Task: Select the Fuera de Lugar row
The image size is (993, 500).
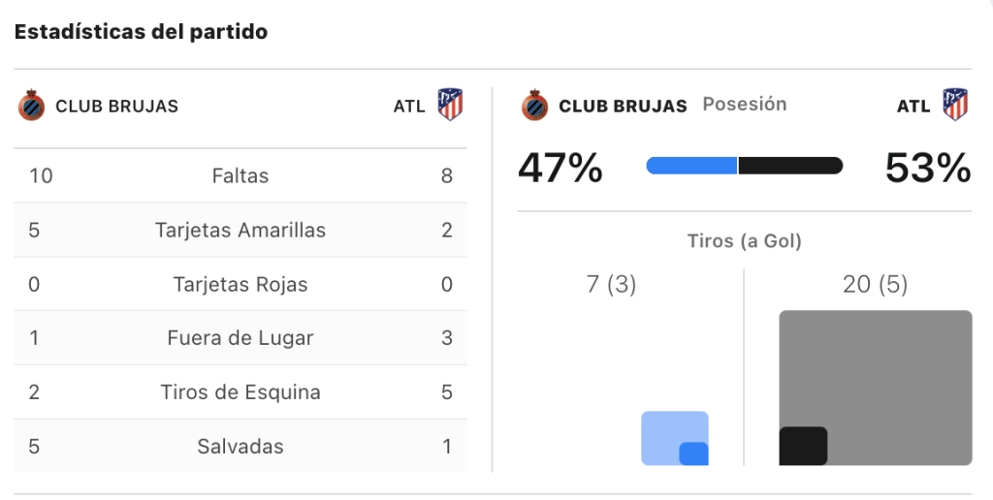Action: tap(240, 338)
